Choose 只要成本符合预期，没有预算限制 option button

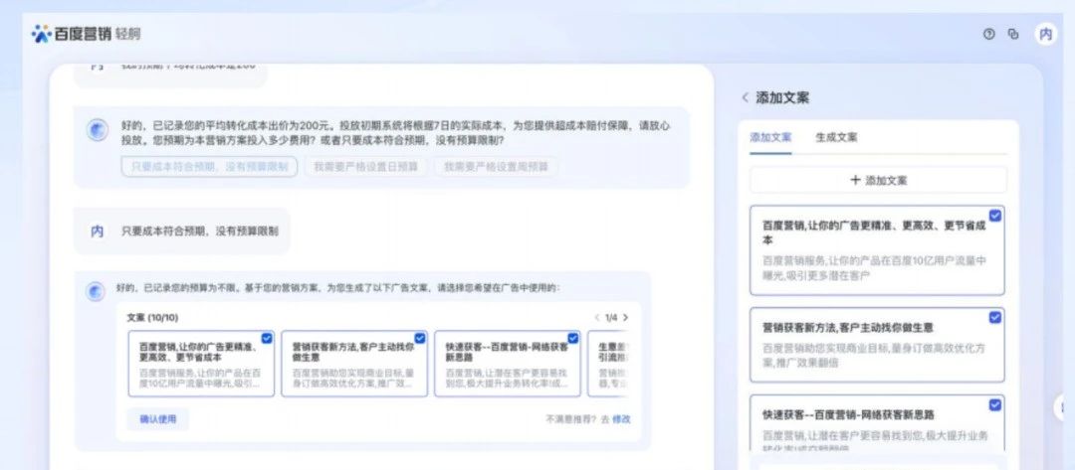click(x=209, y=166)
